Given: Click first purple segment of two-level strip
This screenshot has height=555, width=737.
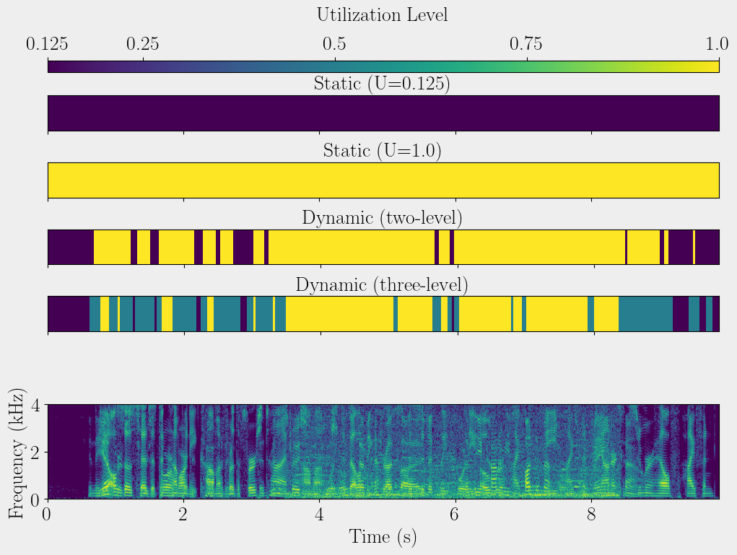Looking at the screenshot, I should 71,247.
